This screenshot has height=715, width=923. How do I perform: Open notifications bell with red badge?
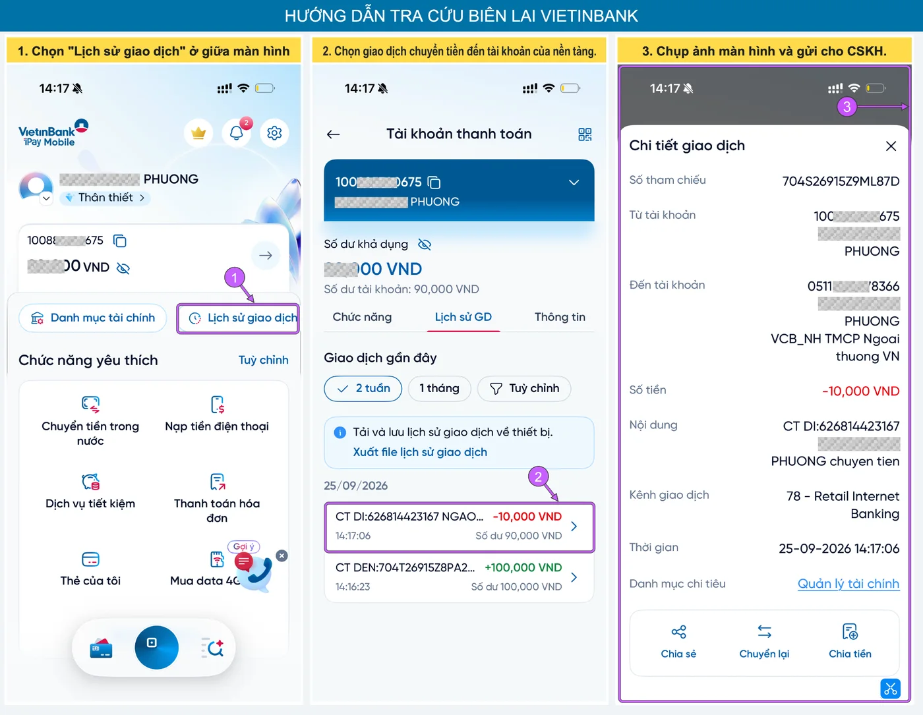pos(237,132)
